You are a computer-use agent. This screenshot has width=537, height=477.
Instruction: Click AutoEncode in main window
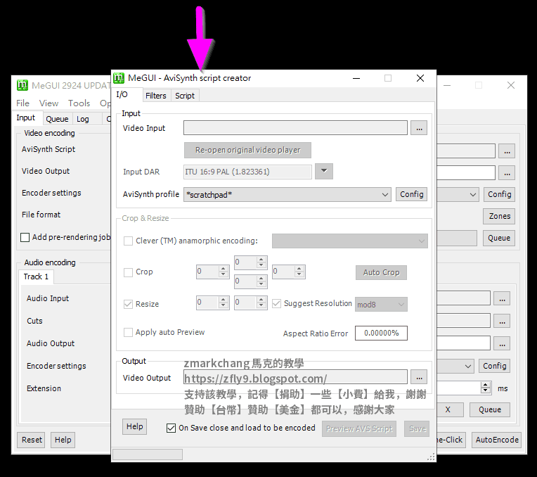point(497,440)
